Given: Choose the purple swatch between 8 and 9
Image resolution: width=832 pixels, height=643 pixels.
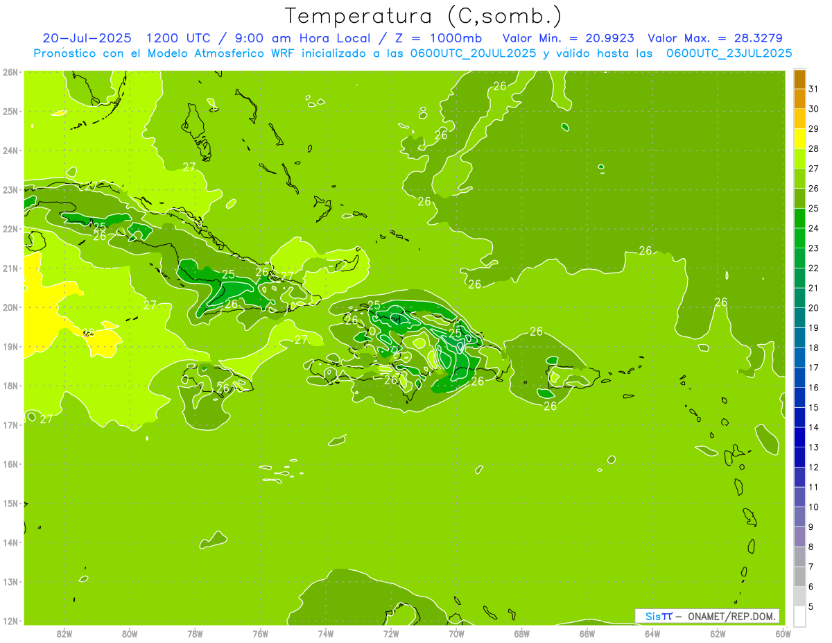Looking at the screenshot, I should click(799, 536).
